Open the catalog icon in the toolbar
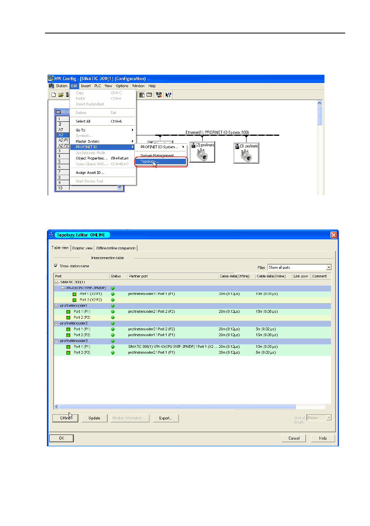Viewport: 370px width, 526px height. click(142, 95)
